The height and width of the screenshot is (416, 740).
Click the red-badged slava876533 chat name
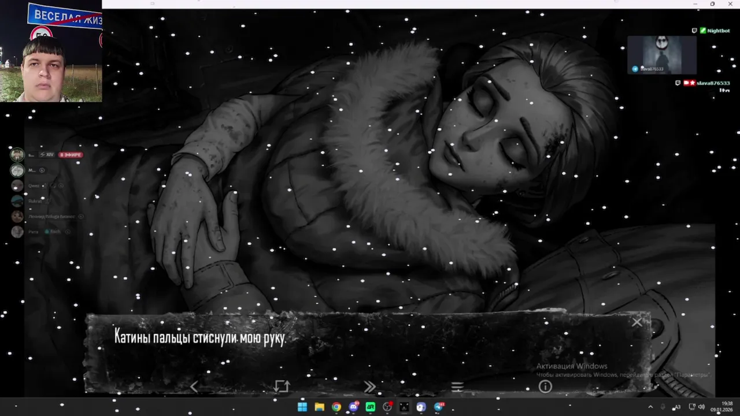coord(713,83)
